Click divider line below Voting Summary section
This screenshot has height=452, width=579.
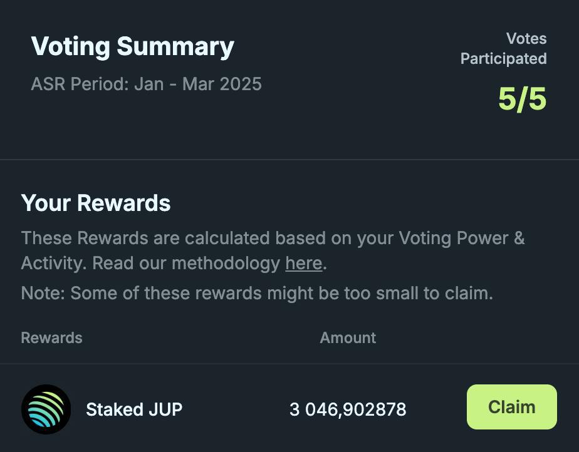289,160
